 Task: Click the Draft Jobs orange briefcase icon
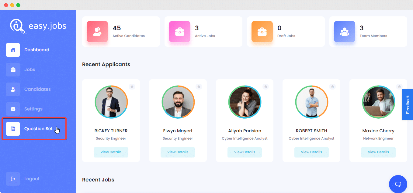point(262,31)
